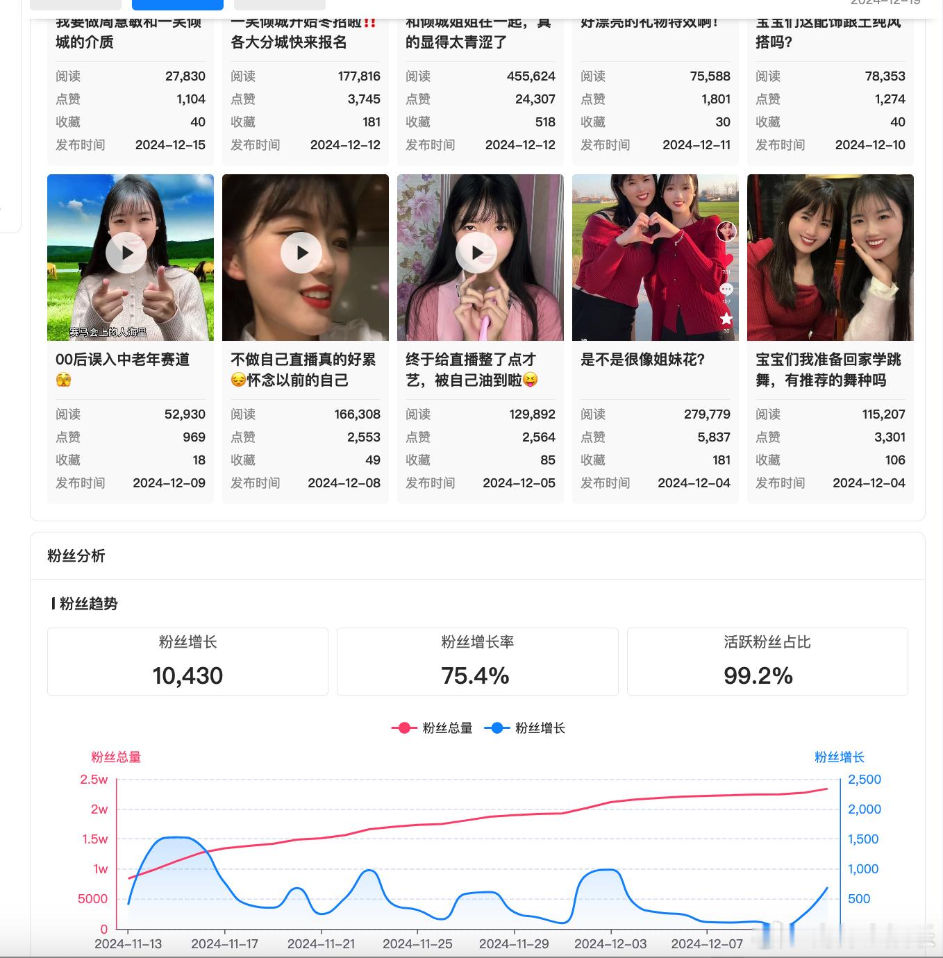The width and height of the screenshot is (943, 958).
Task: Select the 2024-11-25 date on the chart axis
Action: coord(417,944)
